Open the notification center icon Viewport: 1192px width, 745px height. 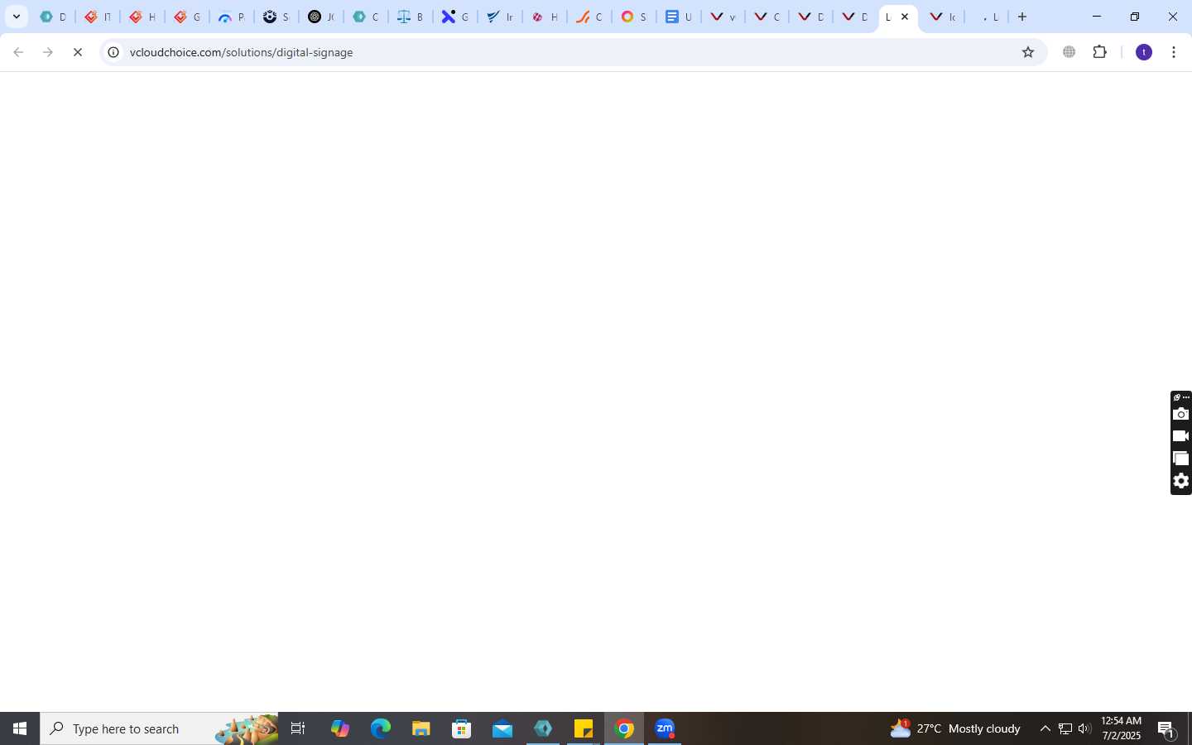tap(1166, 728)
